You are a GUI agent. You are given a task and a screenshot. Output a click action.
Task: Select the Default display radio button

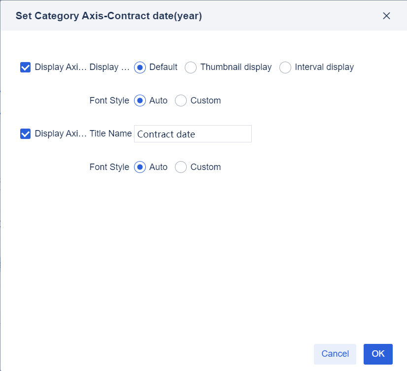tap(140, 67)
